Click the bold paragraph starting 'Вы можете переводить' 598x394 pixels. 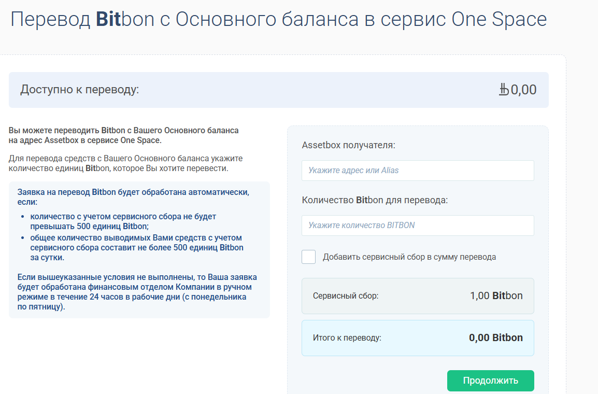click(123, 135)
